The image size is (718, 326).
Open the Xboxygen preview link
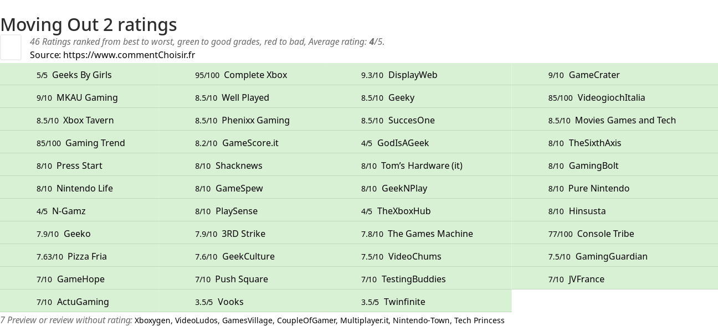click(152, 320)
